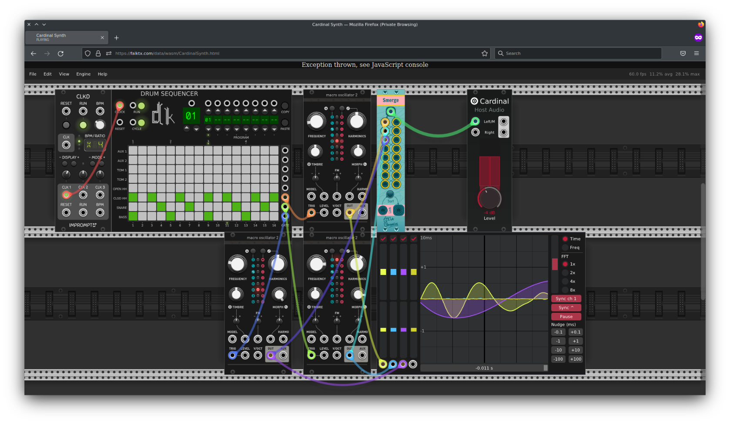The width and height of the screenshot is (730, 424).
Task: Click the CLK 2 output jack
Action: [83, 195]
